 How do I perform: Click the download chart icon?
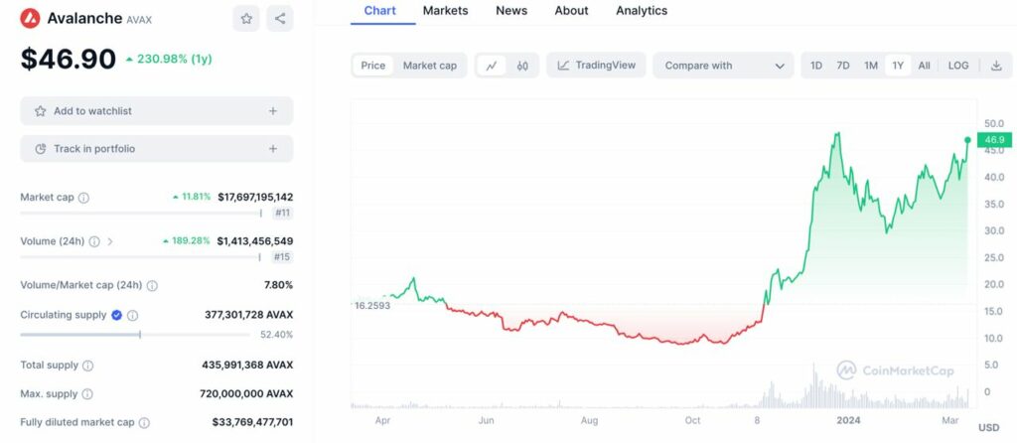pos(996,66)
